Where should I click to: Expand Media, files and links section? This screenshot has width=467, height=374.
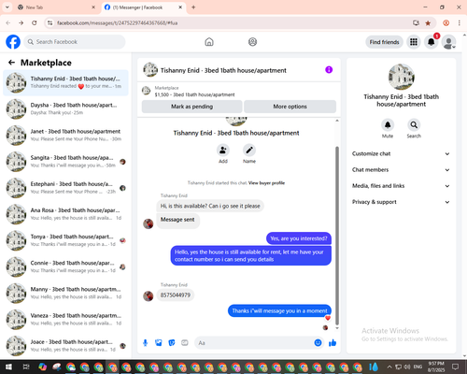click(x=401, y=186)
